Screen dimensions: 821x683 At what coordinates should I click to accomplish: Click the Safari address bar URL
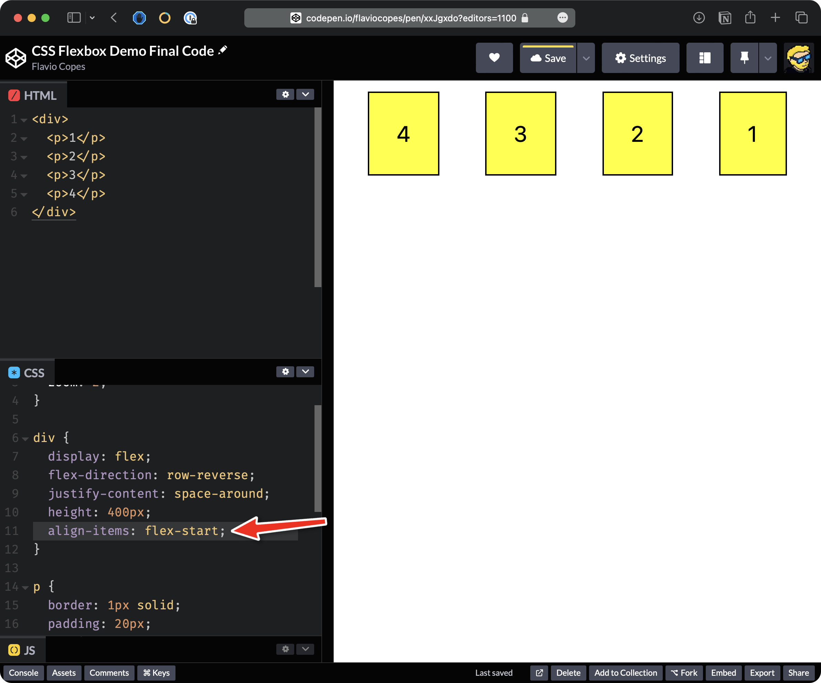click(x=410, y=18)
